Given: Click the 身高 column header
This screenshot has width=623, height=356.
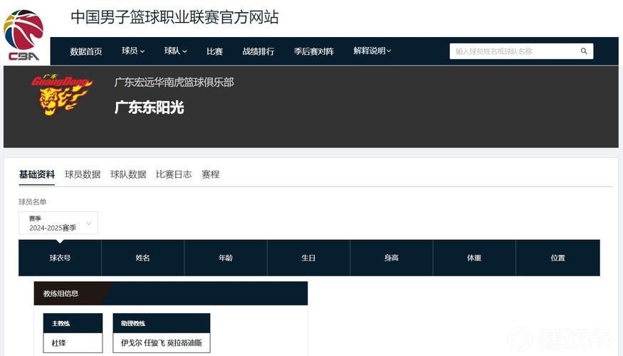Looking at the screenshot, I should tap(392, 258).
